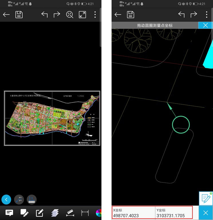Redo action in left screen toolbar

57,15
